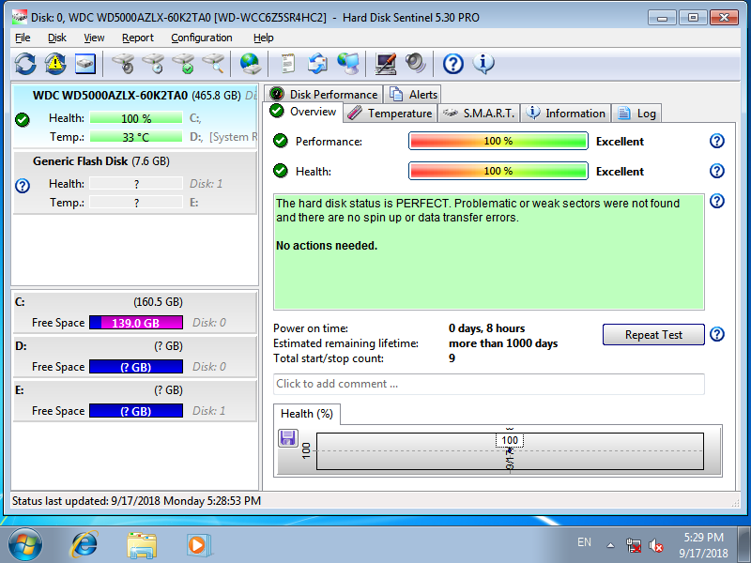Click the disk drive window toolbar icon
The width and height of the screenshot is (751, 563).
[85, 64]
